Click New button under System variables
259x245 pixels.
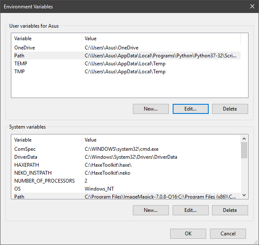(150, 210)
